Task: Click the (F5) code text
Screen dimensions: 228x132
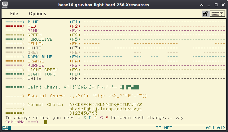Action: coord(75,39)
